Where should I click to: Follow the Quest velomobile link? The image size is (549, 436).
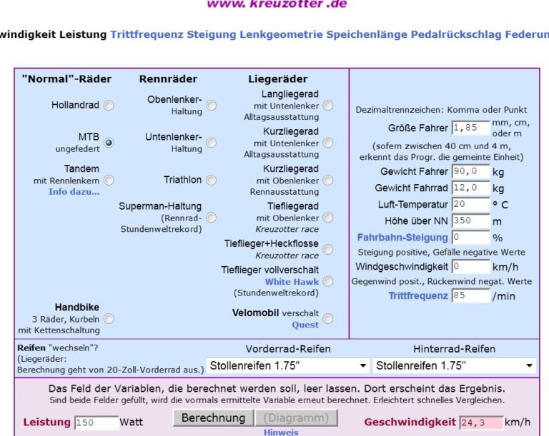click(305, 325)
